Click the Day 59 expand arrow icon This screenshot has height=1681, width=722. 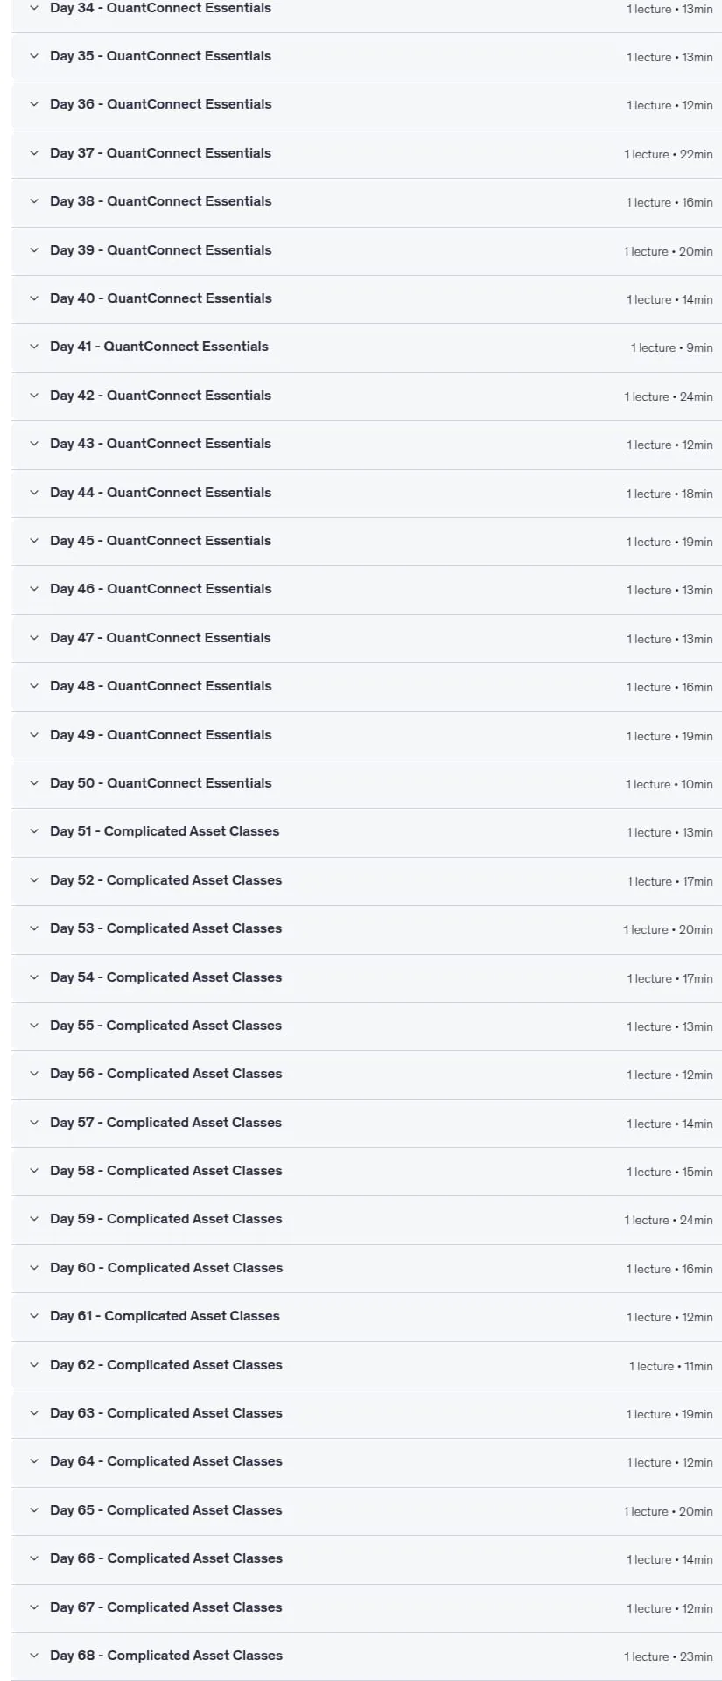coord(34,1219)
